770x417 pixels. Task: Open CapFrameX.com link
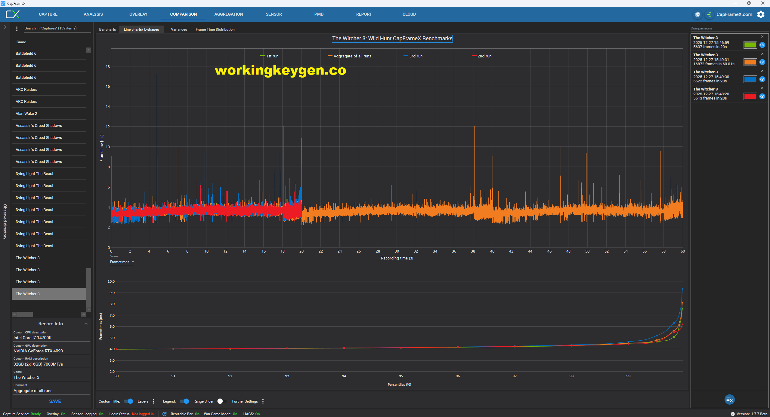pyautogui.click(x=735, y=14)
